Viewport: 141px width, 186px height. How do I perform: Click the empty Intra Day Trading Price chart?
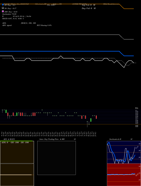click(56, 158)
